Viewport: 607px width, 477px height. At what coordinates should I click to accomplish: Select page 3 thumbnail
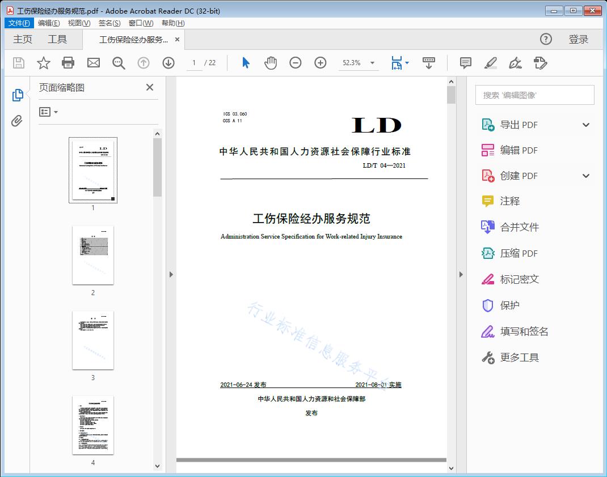[x=93, y=340]
